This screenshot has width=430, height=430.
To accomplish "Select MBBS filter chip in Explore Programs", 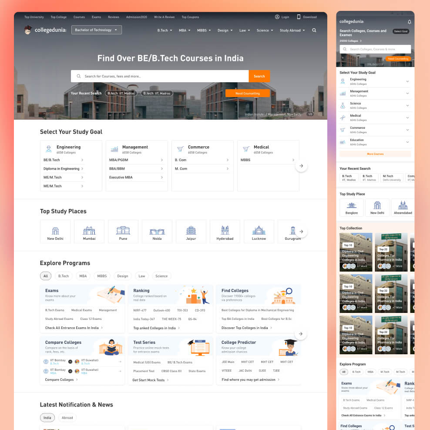I will point(102,276).
